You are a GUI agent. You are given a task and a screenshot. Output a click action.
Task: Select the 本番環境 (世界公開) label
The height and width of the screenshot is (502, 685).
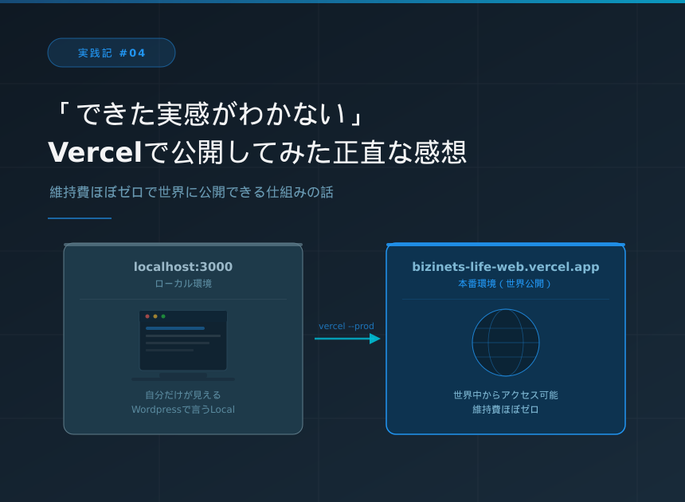[505, 284]
